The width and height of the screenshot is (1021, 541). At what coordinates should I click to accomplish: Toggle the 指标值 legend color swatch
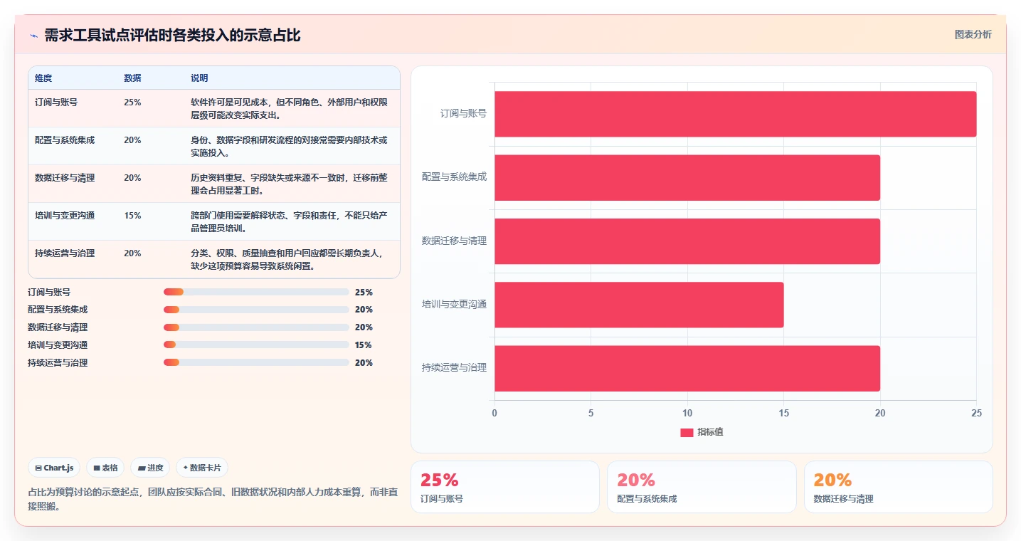pos(687,432)
